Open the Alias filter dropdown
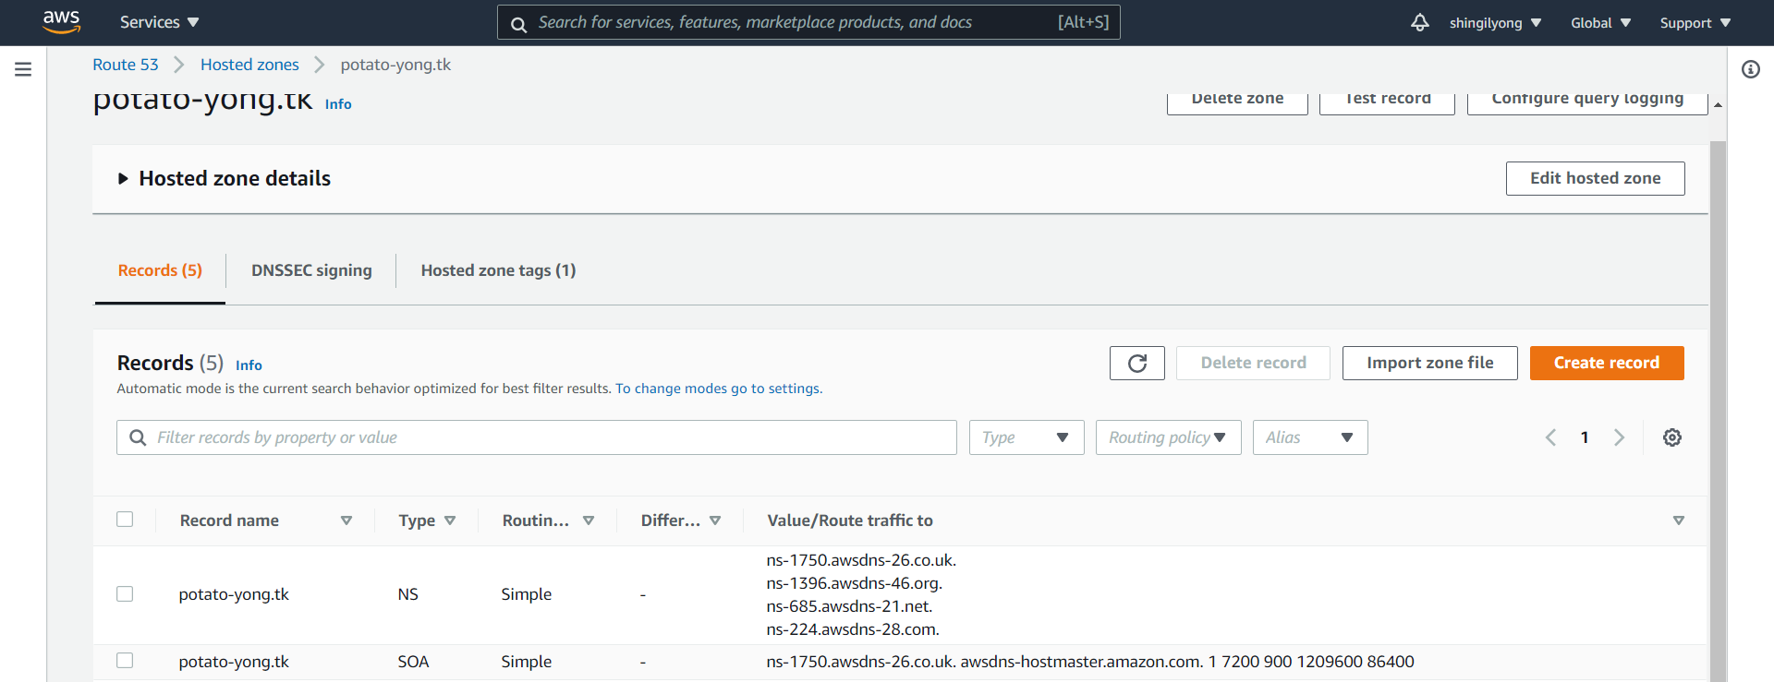Viewport: 1774px width, 682px height. [x=1310, y=437]
